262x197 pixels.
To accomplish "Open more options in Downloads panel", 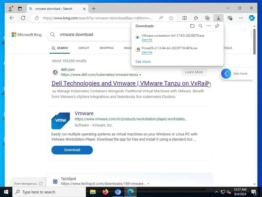I will (209, 26).
